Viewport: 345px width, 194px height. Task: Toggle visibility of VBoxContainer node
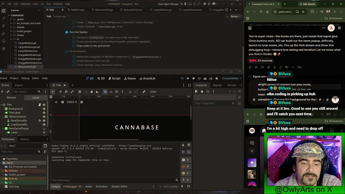44,117
